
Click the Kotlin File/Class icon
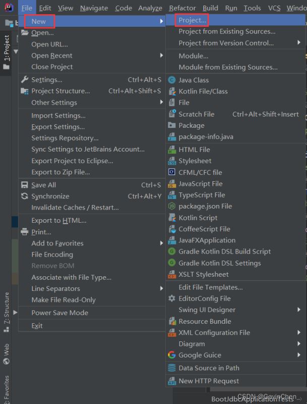(x=172, y=91)
